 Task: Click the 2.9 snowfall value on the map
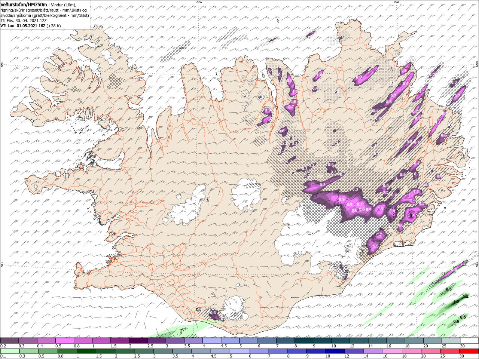(x=411, y=216)
